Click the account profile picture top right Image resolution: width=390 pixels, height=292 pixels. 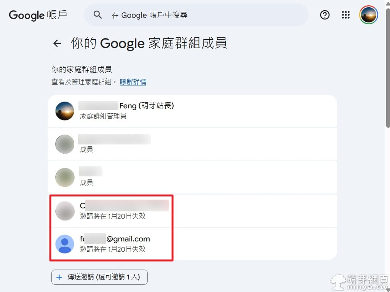(368, 15)
